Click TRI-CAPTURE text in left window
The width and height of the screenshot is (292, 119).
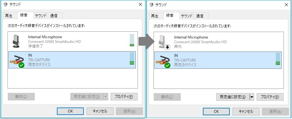pyautogui.click(x=39, y=60)
